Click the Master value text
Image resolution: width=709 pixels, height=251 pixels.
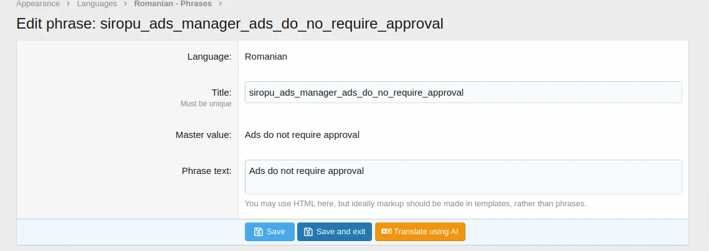point(302,135)
